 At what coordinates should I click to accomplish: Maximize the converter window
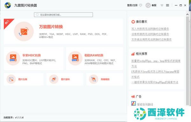click(180, 5)
